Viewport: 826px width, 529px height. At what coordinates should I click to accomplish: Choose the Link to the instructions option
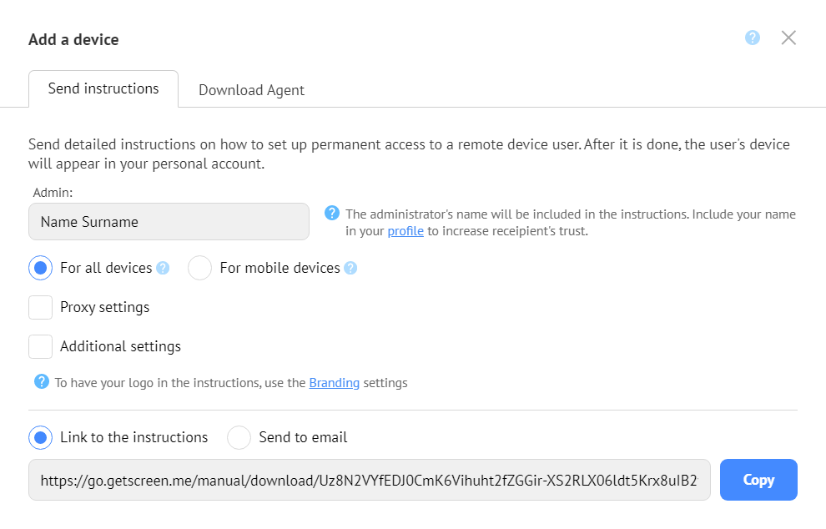click(41, 438)
